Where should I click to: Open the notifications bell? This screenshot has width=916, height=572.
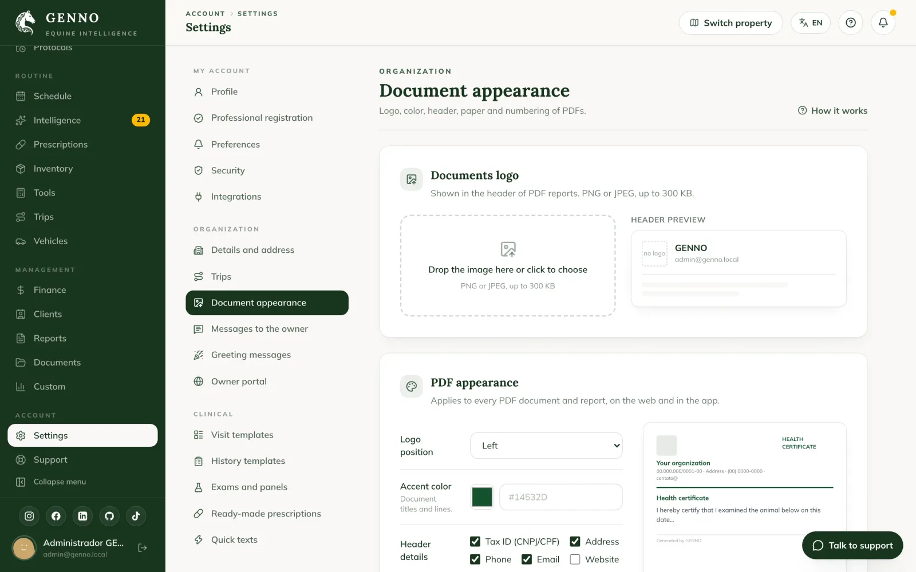tap(883, 23)
